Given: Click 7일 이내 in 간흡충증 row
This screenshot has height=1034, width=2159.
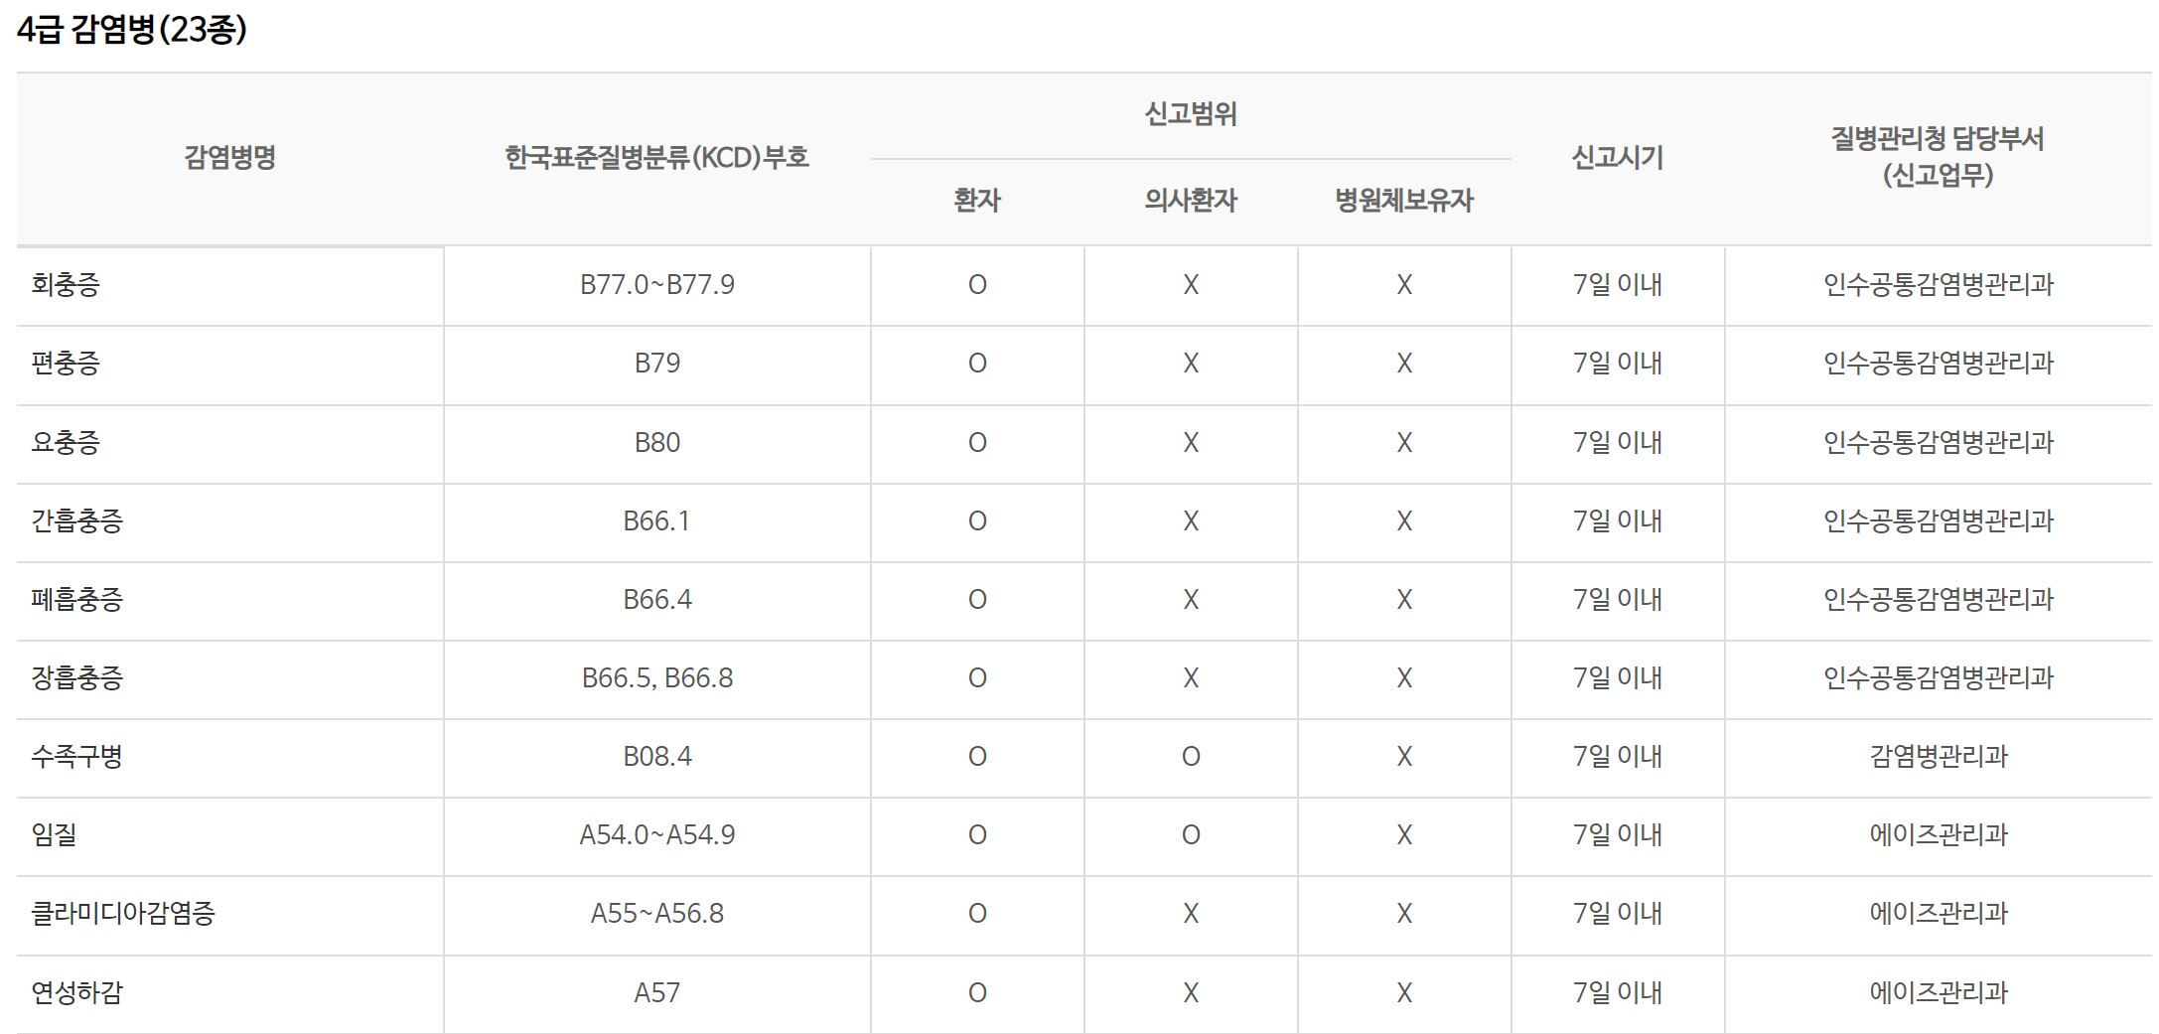Looking at the screenshot, I should [1618, 521].
